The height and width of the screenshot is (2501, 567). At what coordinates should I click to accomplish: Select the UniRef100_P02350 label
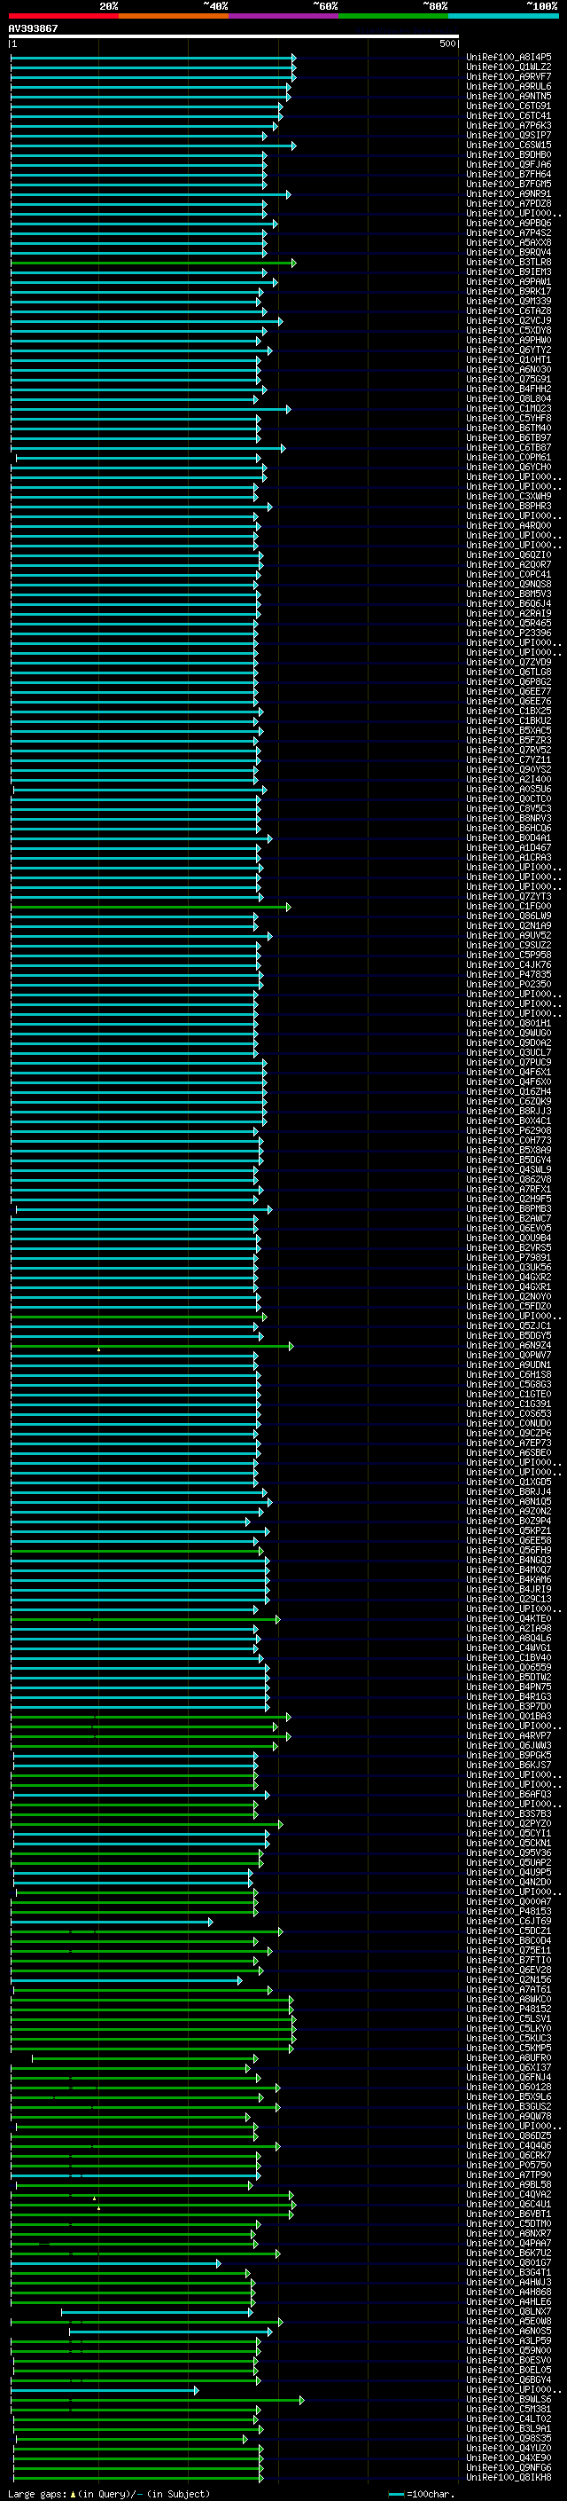(x=509, y=985)
